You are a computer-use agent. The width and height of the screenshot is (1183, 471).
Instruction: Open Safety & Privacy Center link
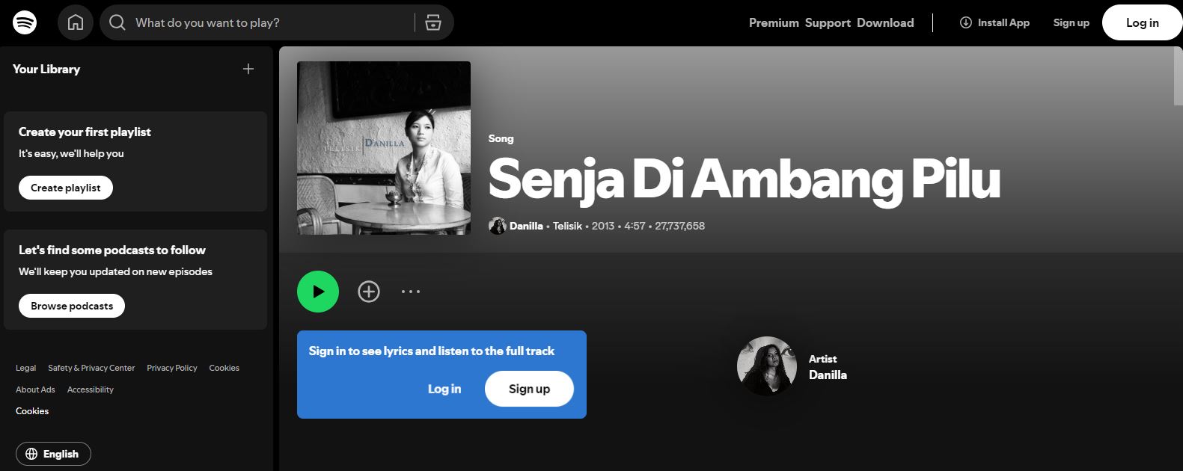tap(91, 368)
